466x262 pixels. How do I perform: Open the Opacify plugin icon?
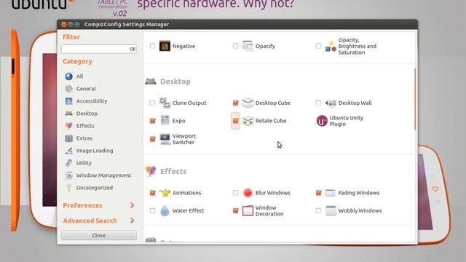(248, 46)
